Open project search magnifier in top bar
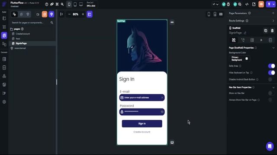 [62, 4]
